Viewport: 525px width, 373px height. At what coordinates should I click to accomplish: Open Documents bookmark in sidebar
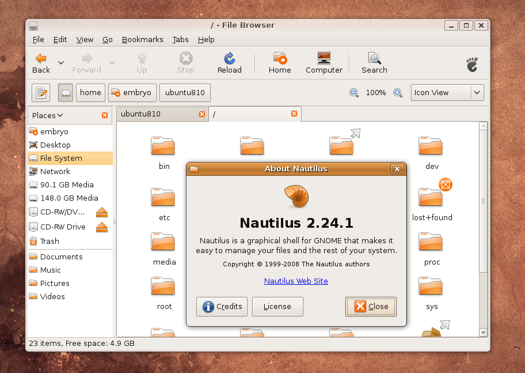[x=70, y=257]
